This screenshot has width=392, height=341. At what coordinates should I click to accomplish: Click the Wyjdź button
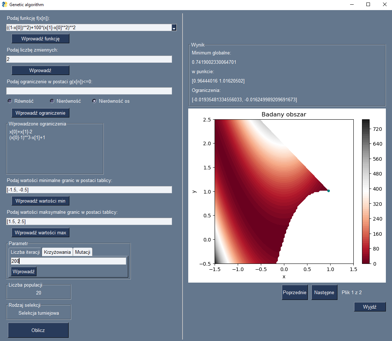tap(370, 307)
